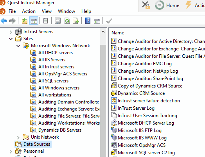Click the Quest InTrust Manager menu logo

click(x=3, y=11)
